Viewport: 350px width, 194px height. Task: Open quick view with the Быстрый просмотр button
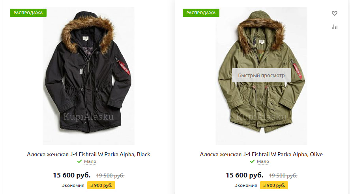click(x=261, y=75)
